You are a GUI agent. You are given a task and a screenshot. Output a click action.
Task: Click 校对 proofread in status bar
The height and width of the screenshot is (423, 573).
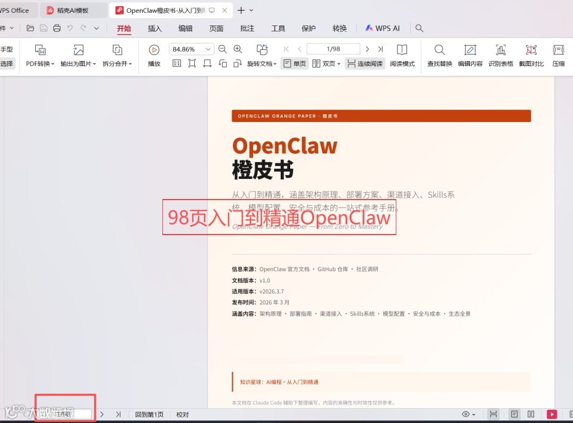[183, 414]
